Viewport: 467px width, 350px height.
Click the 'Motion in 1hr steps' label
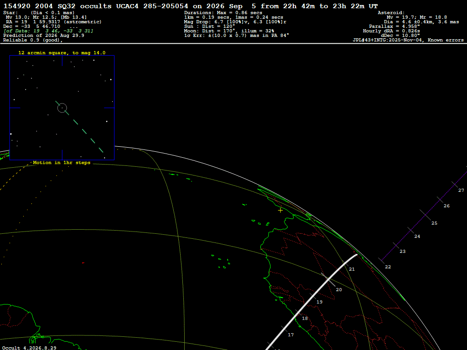pos(62,163)
